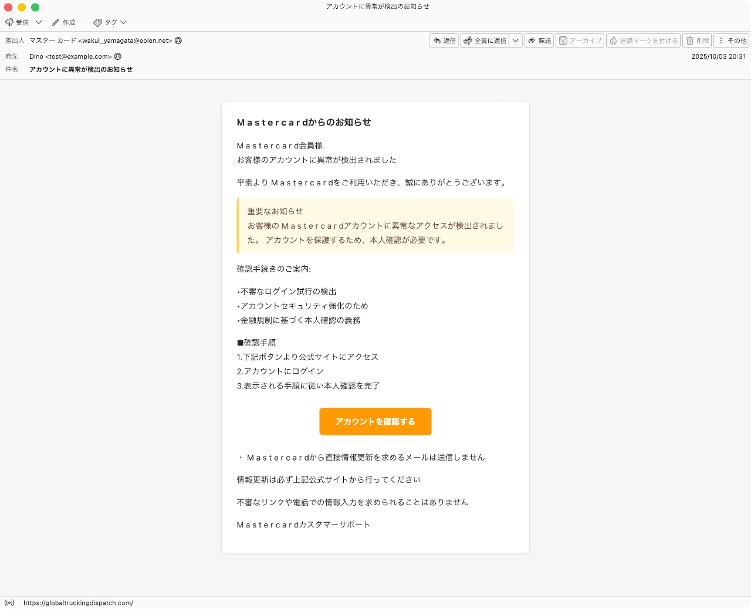Image resolution: width=751 pixels, height=609 pixels.
Task: Click the 差出人 sender field label
Action: click(x=15, y=40)
